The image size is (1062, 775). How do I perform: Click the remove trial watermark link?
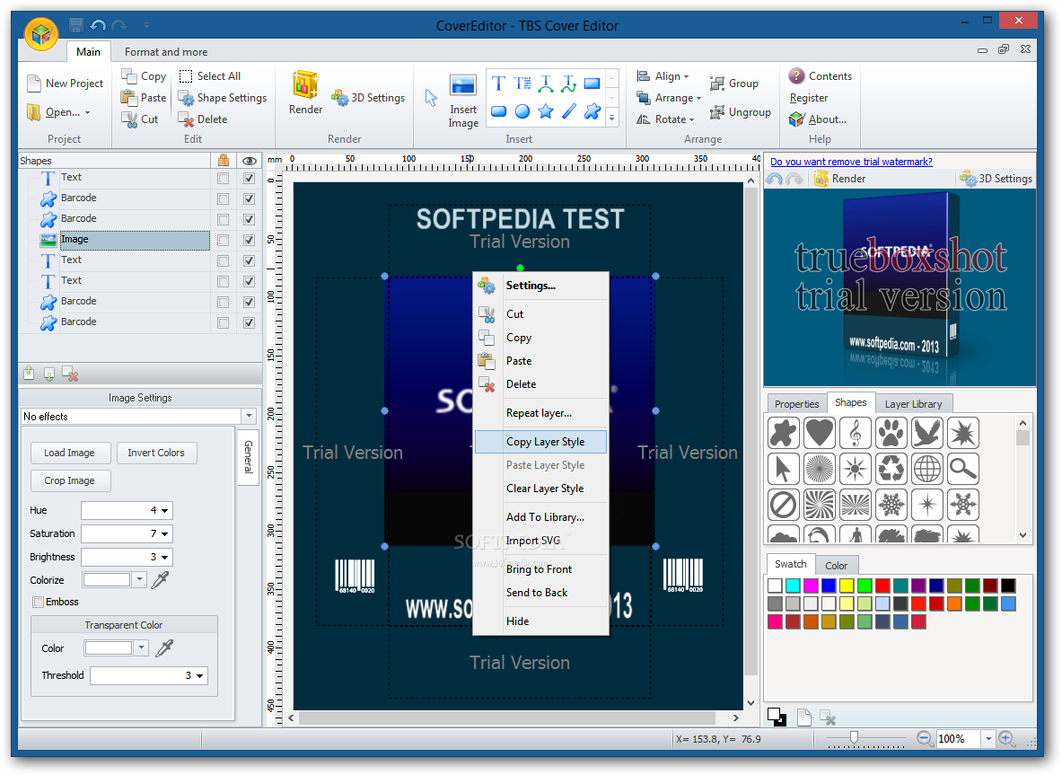coord(851,162)
